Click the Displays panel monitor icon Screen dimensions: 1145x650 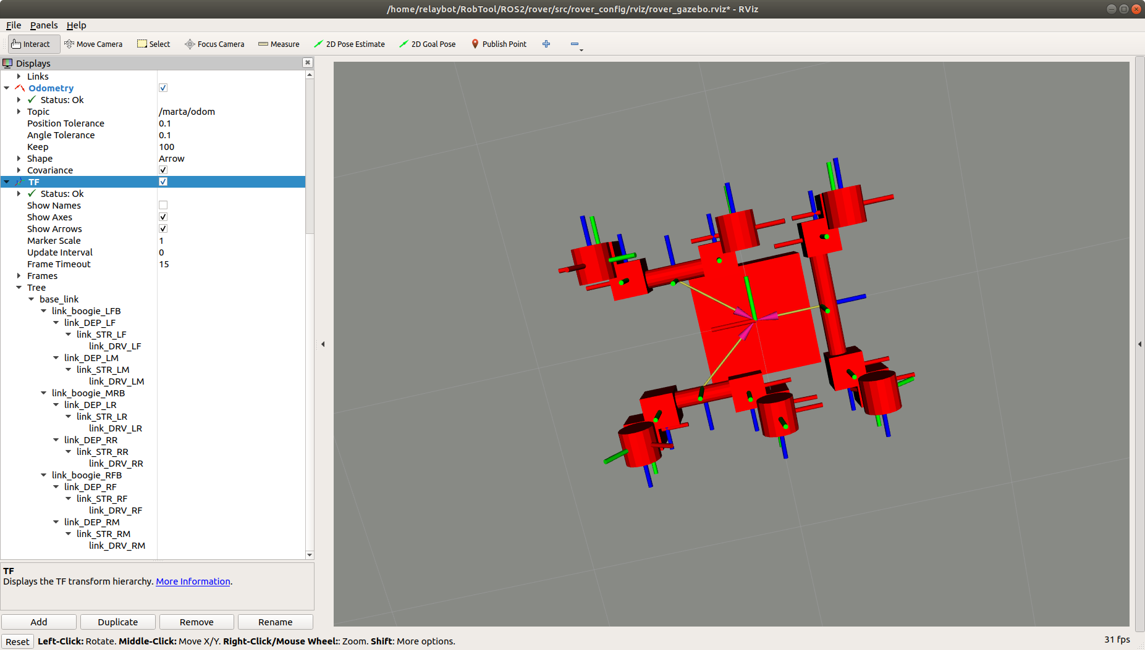tap(7, 63)
